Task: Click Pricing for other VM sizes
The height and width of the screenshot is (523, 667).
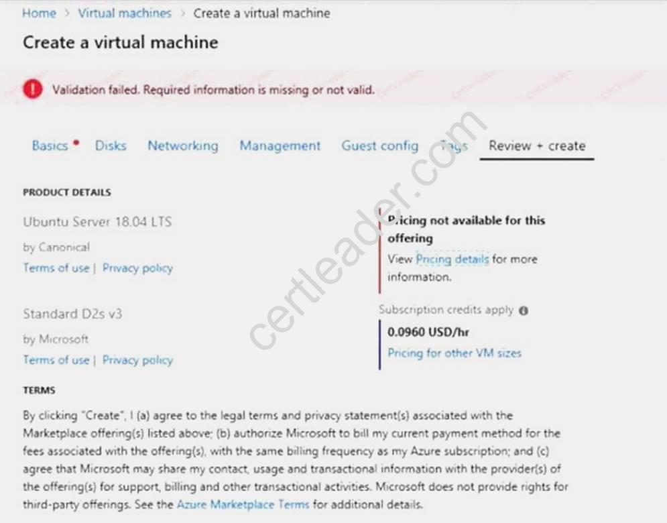Action: point(454,353)
